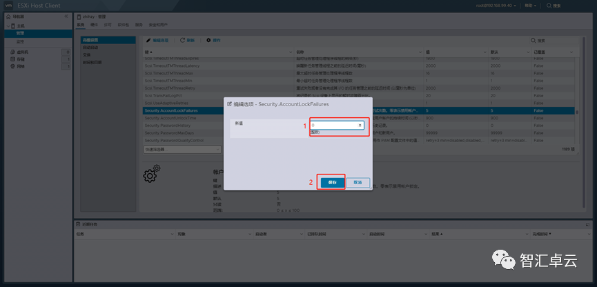The image size is (597, 287).
Task: Select 监控 in the navigator
Action: click(x=38, y=41)
